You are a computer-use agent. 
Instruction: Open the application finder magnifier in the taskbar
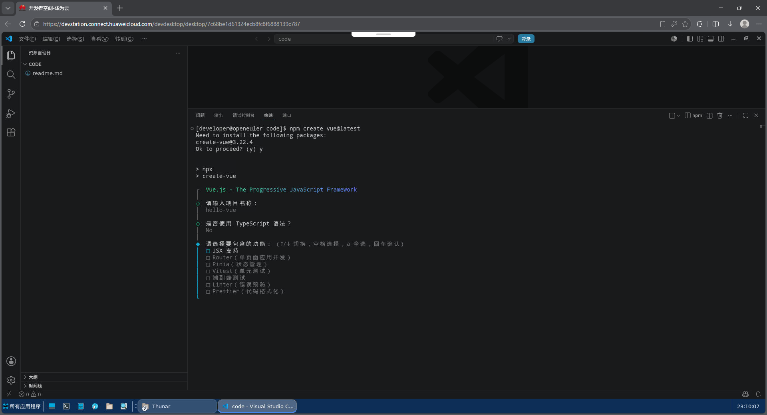(124, 406)
